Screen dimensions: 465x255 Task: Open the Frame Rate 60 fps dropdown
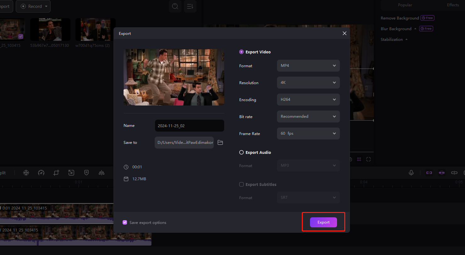point(308,133)
